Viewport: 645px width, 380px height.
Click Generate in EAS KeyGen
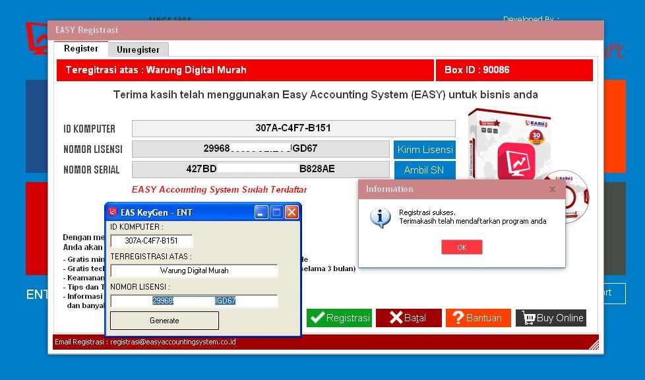click(x=164, y=321)
